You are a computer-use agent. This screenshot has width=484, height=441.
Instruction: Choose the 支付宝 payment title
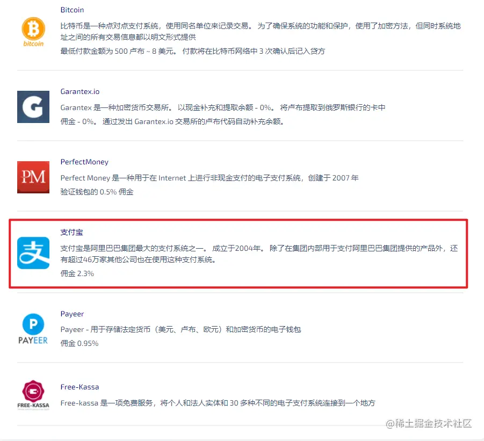[71, 233]
